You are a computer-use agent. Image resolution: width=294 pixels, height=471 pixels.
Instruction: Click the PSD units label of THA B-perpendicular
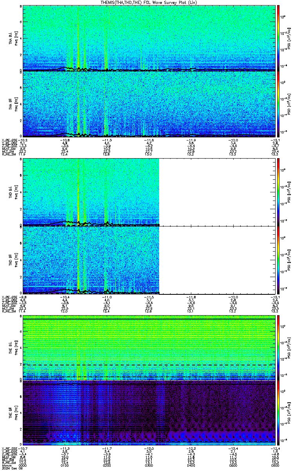[289, 38]
